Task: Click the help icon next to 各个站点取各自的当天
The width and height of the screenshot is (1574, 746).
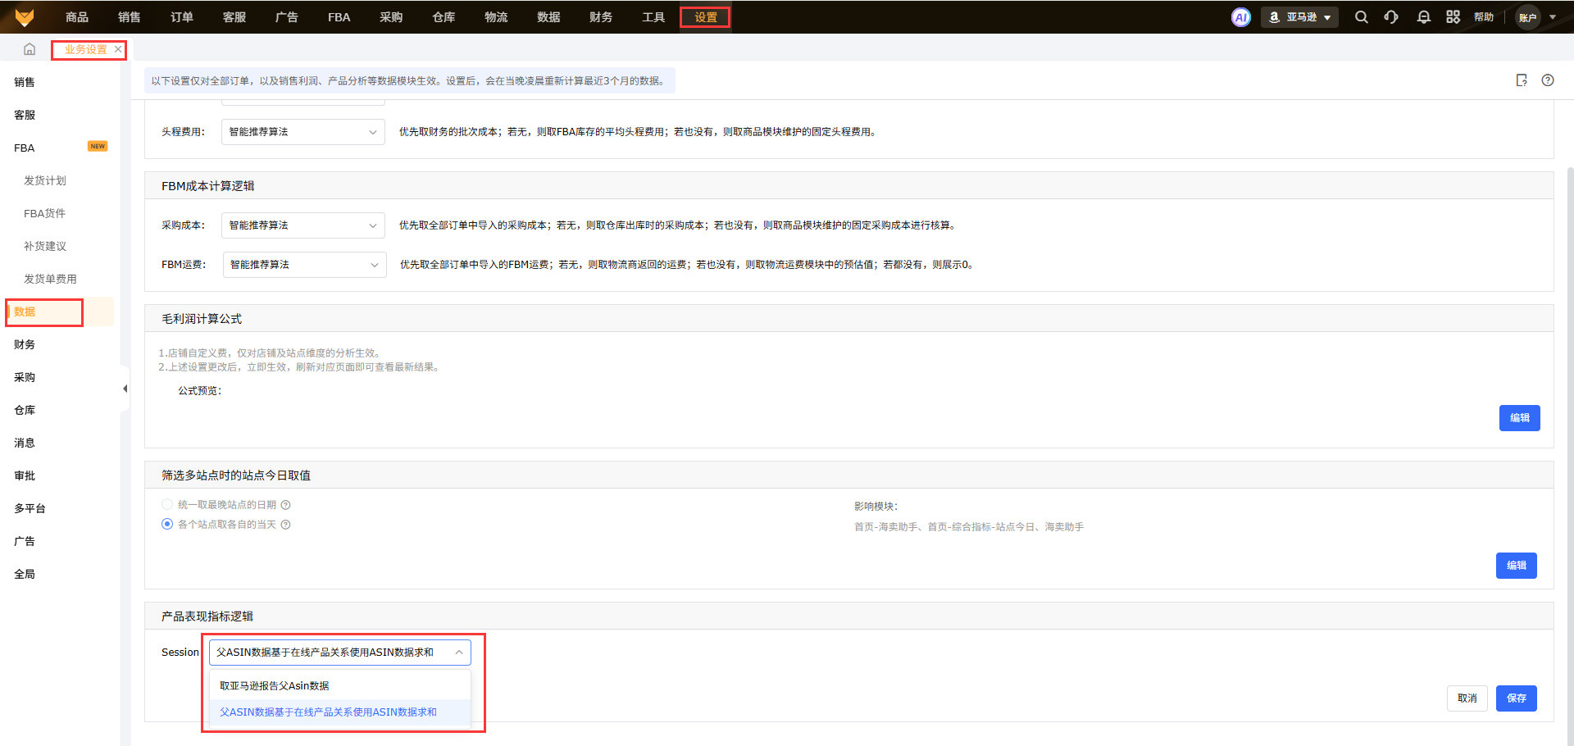Action: coord(286,525)
